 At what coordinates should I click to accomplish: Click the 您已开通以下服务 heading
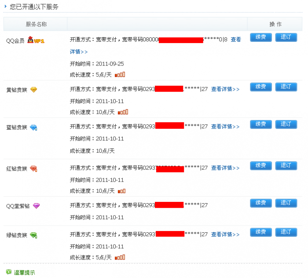tap(34, 7)
